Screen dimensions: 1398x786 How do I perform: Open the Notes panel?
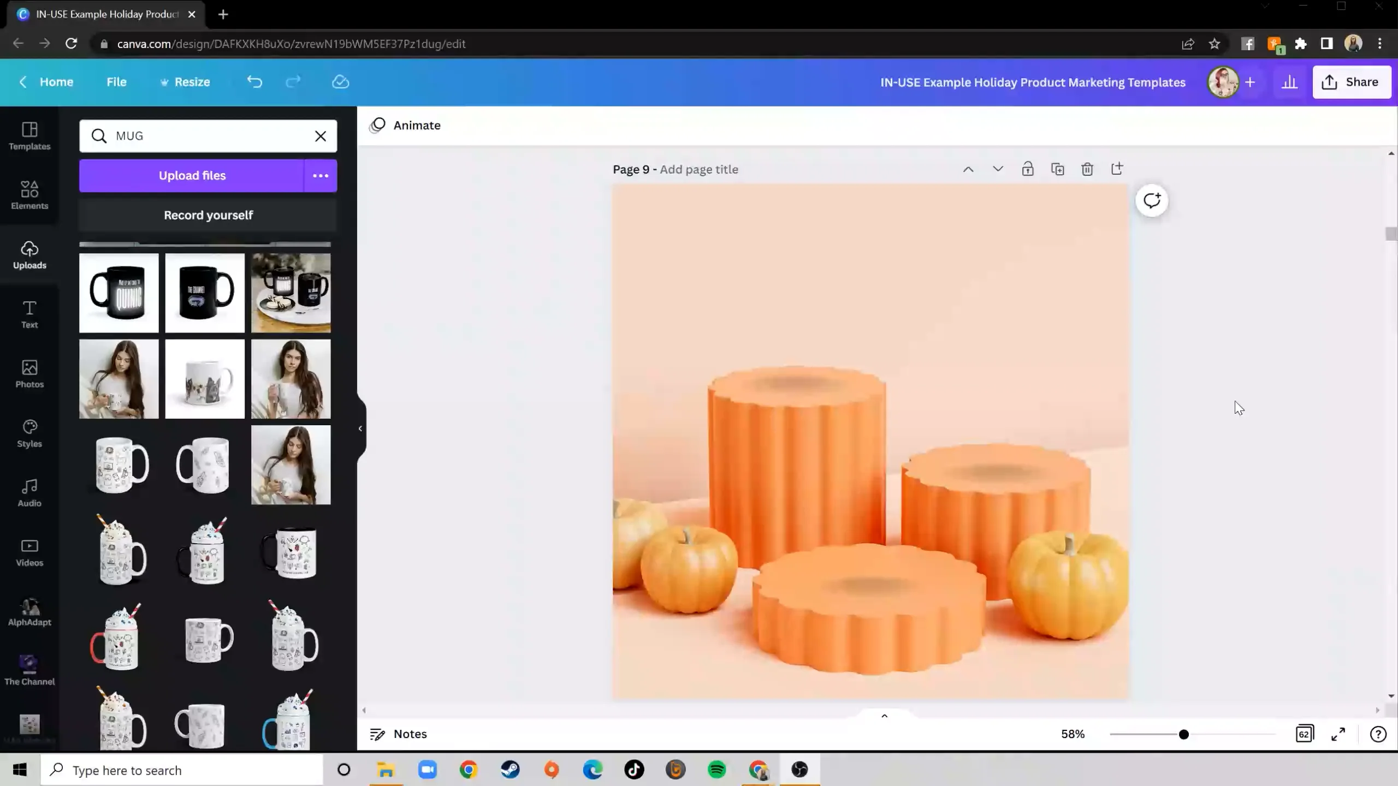click(x=398, y=734)
